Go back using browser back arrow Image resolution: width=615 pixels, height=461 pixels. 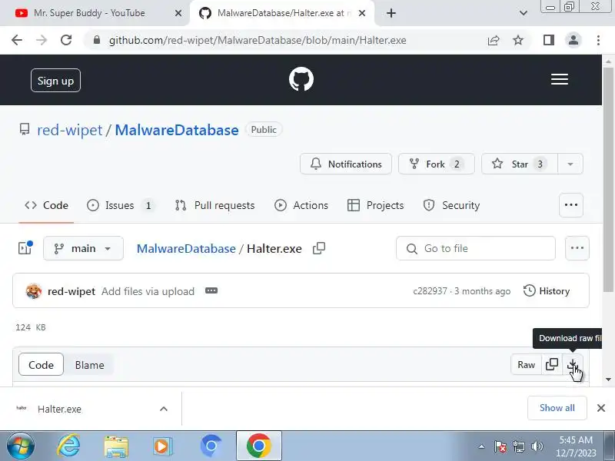pyautogui.click(x=17, y=40)
